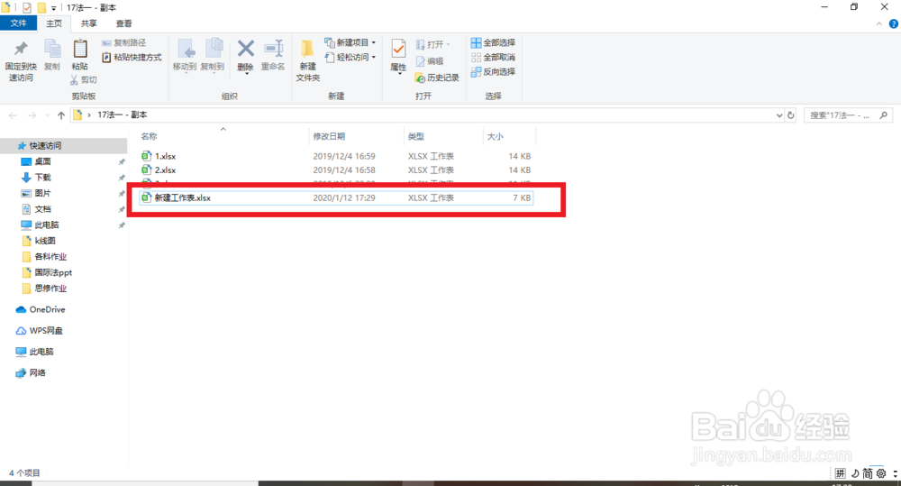The width and height of the screenshot is (901, 486).
Task: Click the search box
Action: [x=848, y=115]
